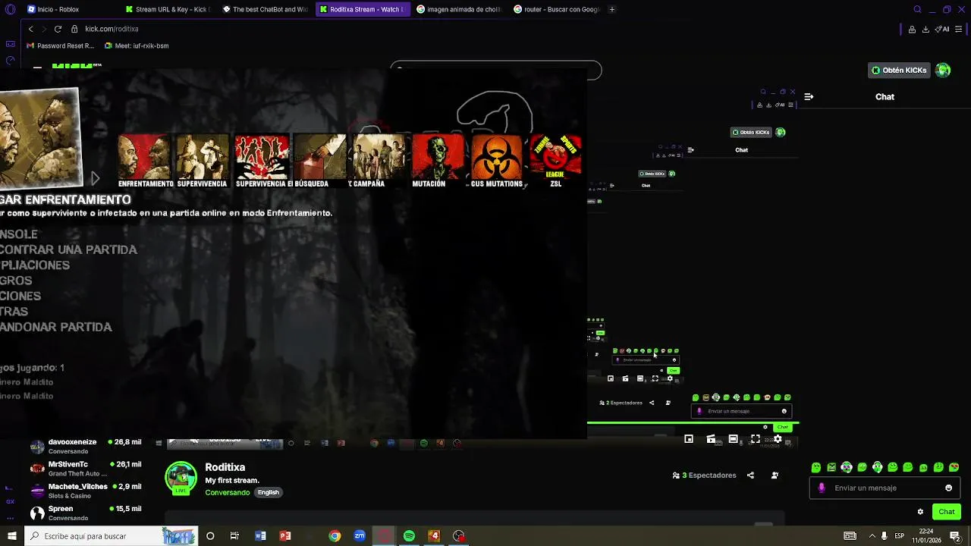The width and height of the screenshot is (971, 546).
Task: Open the emoji picker in message box
Action: tap(948, 488)
